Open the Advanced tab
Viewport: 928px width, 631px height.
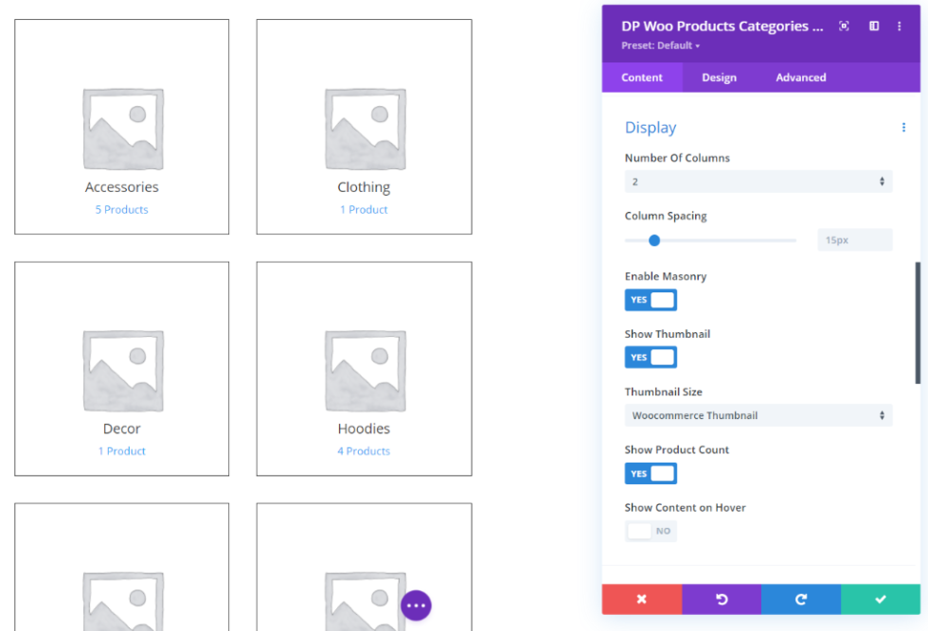[x=800, y=78]
